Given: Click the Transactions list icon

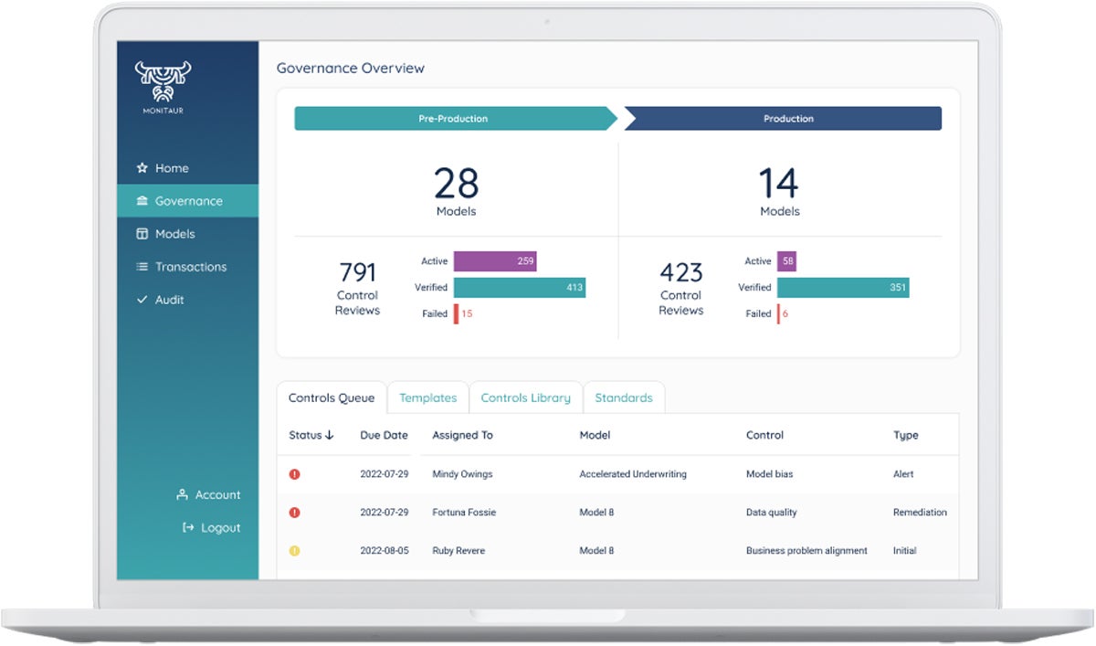Looking at the screenshot, I should click(142, 267).
